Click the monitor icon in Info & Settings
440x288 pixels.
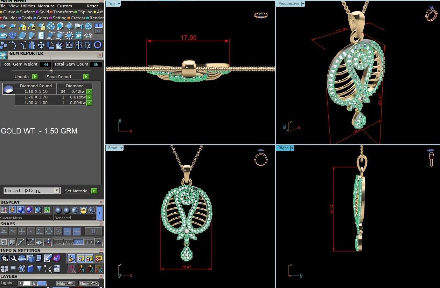(x=13, y=269)
